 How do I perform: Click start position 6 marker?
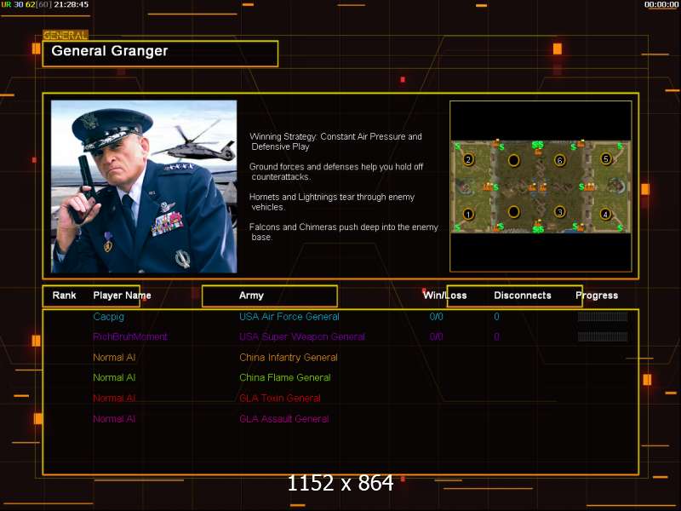[x=559, y=160]
